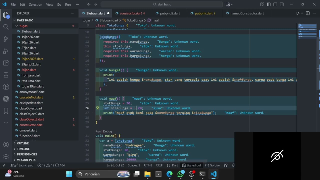Open the Copilot chat dropdown arrow
This screenshot has height=180, width=320.
[232, 4]
